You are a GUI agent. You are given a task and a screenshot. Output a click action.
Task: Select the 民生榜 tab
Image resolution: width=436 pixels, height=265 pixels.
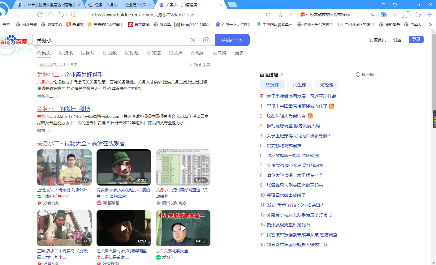tap(300, 85)
